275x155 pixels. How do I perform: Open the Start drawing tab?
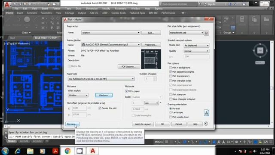(12, 38)
